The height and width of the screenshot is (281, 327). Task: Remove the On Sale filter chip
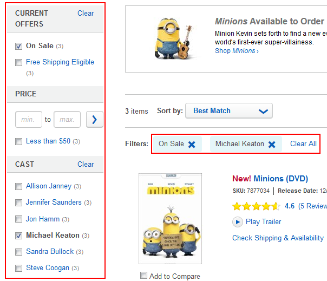coord(192,145)
